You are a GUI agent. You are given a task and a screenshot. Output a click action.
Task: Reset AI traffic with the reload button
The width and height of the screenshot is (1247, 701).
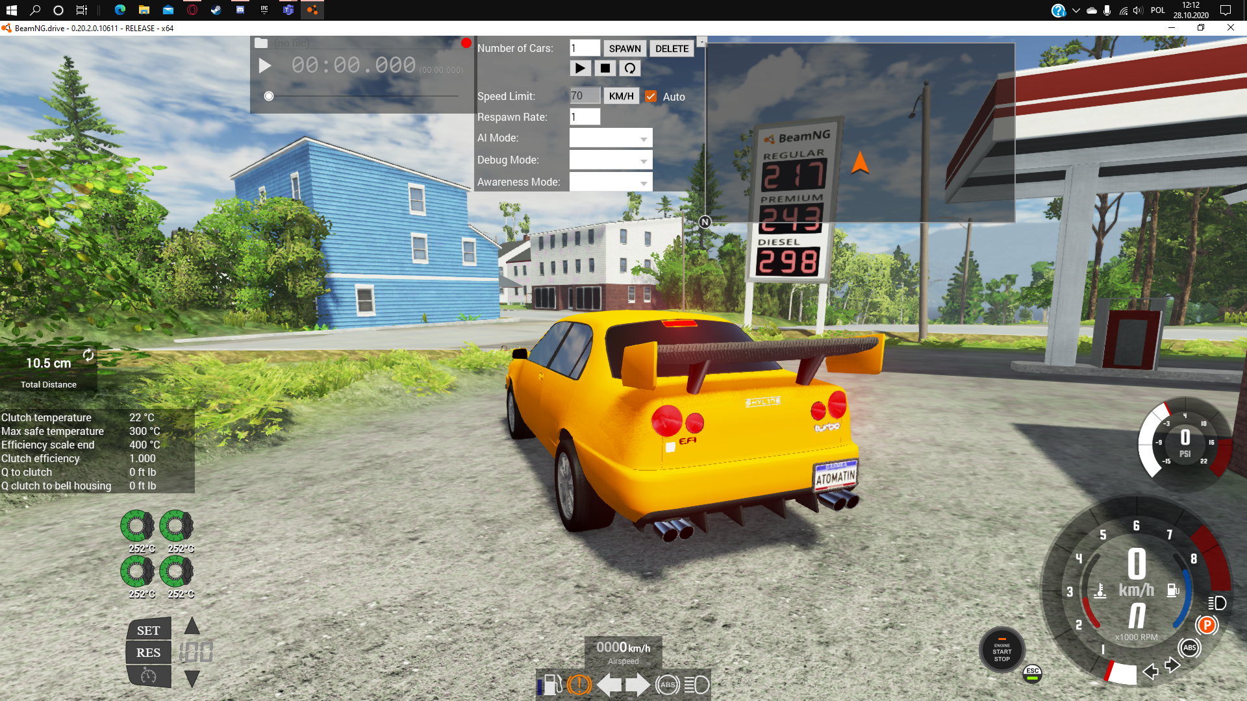pos(629,68)
